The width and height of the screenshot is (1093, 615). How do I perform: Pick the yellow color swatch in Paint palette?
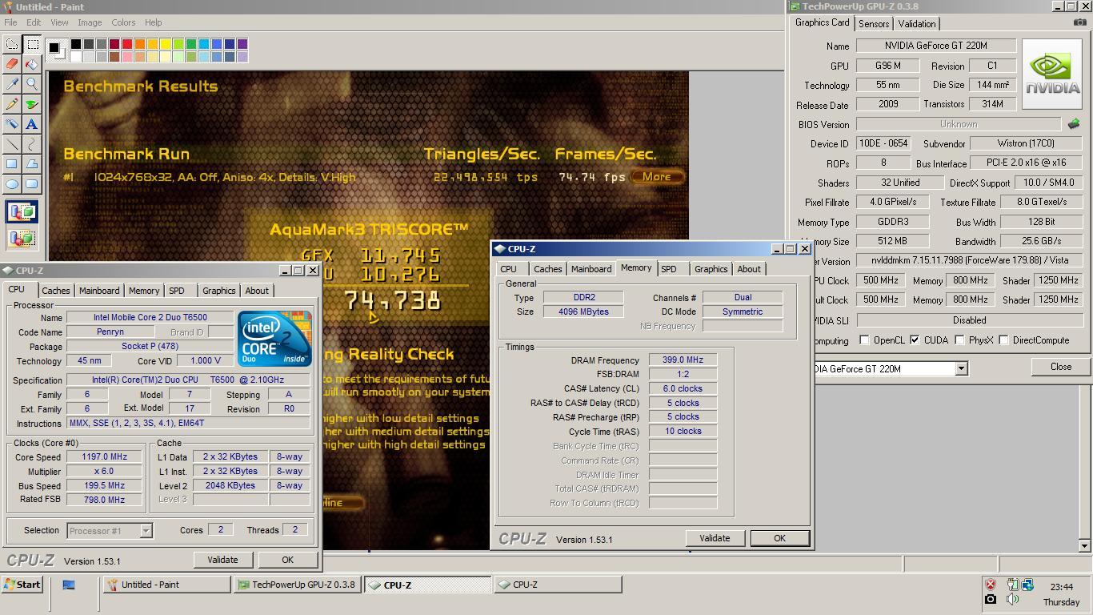point(166,44)
